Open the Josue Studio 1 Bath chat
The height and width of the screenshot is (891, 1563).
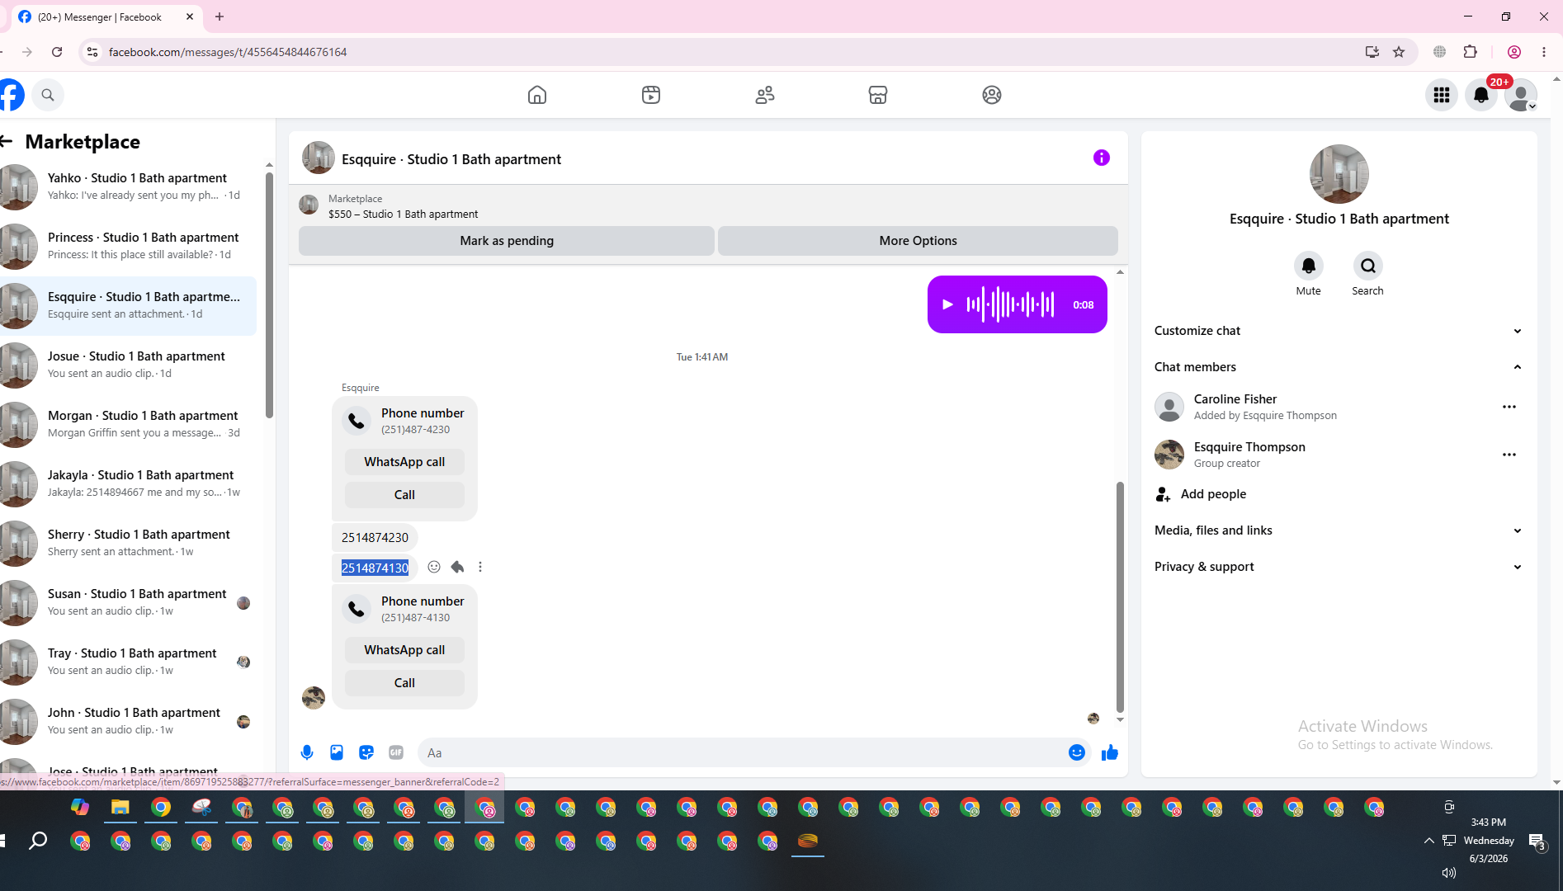(128, 365)
